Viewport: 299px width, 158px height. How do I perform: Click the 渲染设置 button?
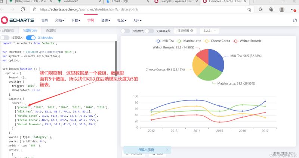(x=185, y=31)
